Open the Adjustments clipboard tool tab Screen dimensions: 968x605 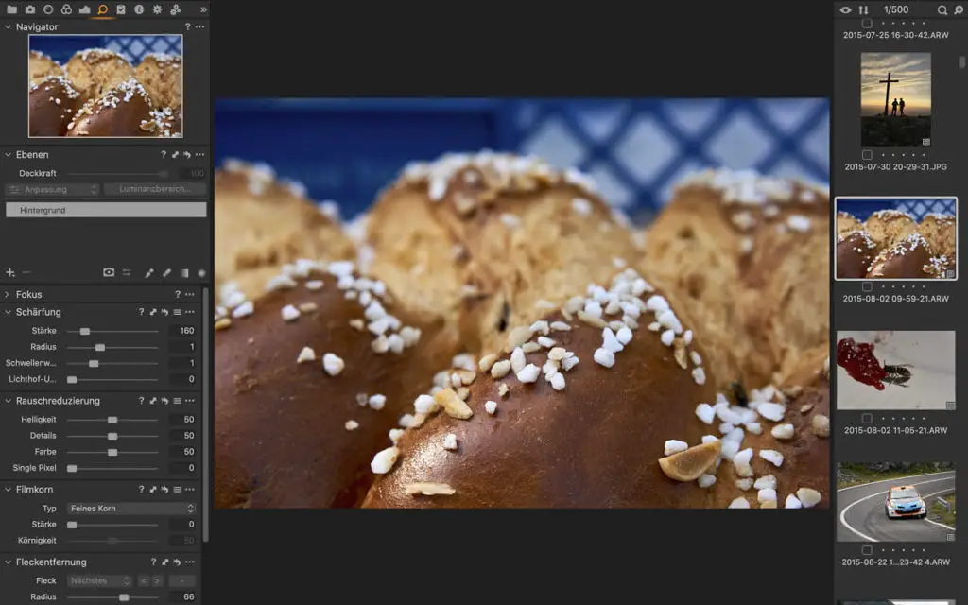pyautogui.click(x=121, y=9)
